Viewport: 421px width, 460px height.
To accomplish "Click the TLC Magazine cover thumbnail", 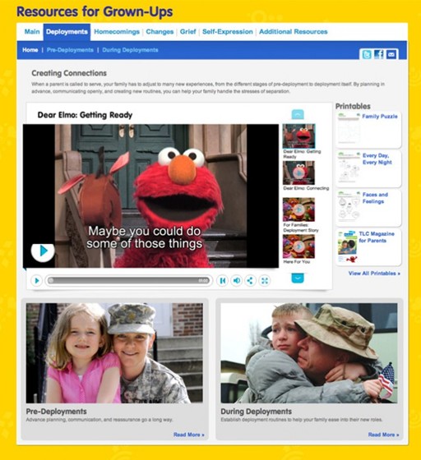I will pyautogui.click(x=348, y=246).
